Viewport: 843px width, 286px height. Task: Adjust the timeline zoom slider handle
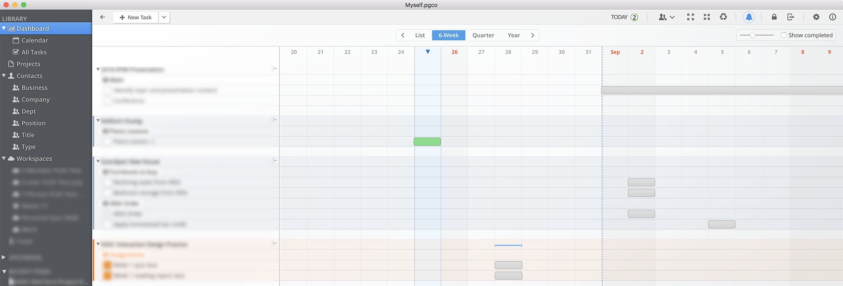point(752,35)
